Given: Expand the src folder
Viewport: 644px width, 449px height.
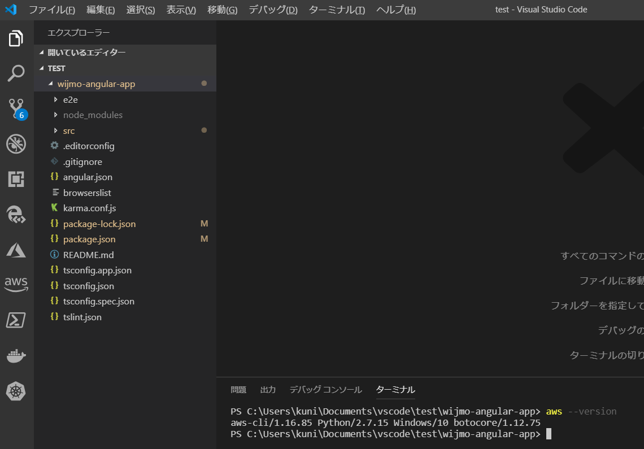Looking at the screenshot, I should [55, 130].
